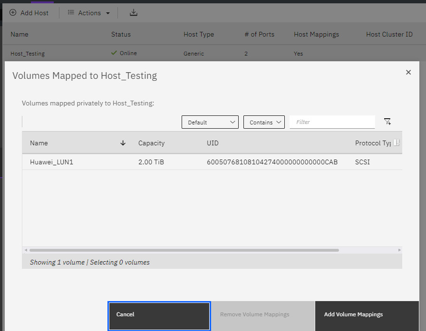This screenshot has width=426, height=331.
Task: Click the Capacity column header
Action: coord(151,143)
